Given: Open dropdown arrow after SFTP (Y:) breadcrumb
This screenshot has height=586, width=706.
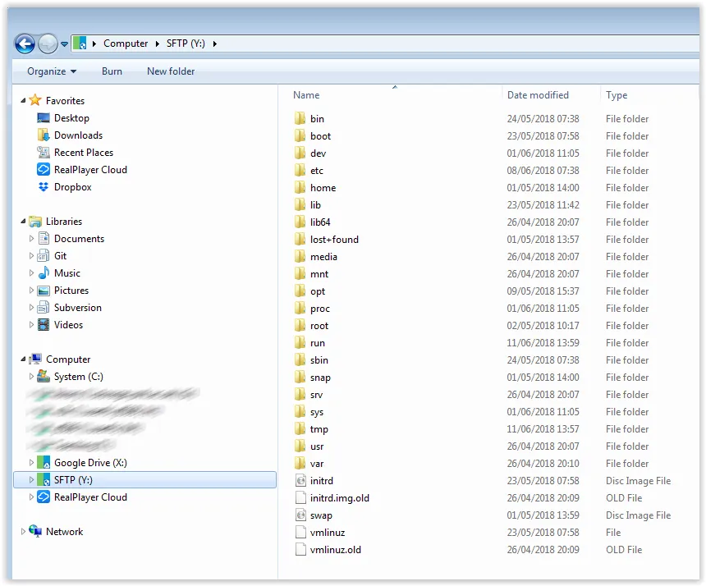Looking at the screenshot, I should tap(215, 43).
